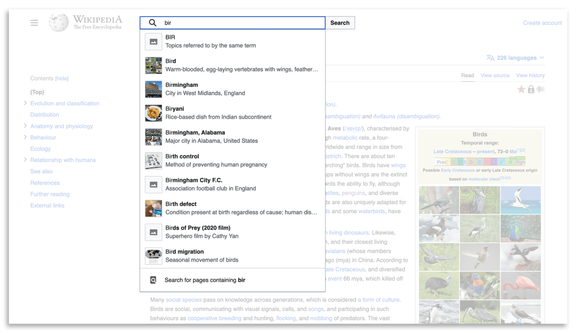Image resolution: width=576 pixels, height=333 pixels.
Task: Click the Wikipedia globe logo
Action: point(59,22)
